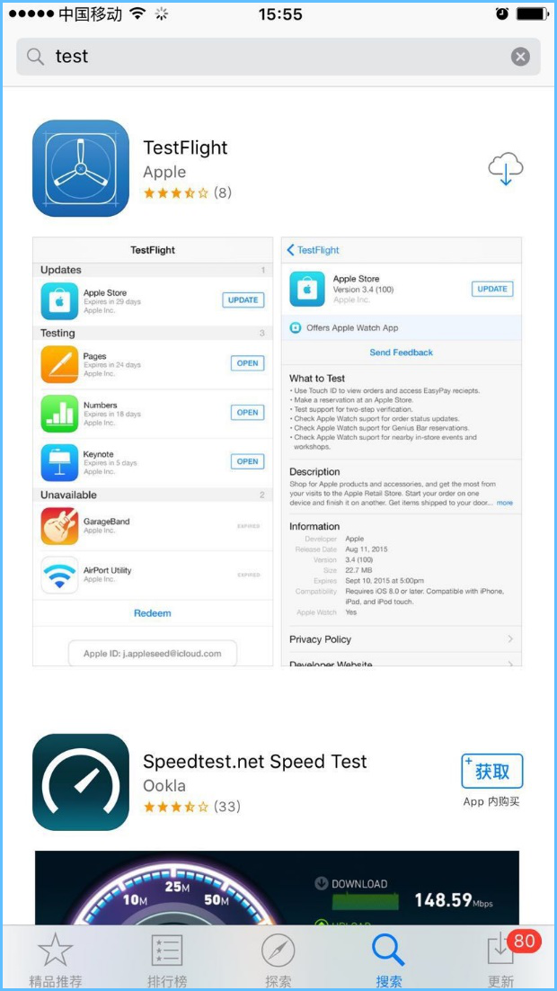The width and height of the screenshot is (557, 991).
Task: Switch to the 排行榜 charts tab
Action: [x=167, y=961]
